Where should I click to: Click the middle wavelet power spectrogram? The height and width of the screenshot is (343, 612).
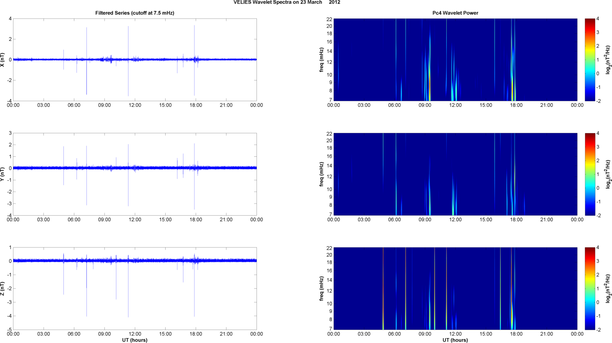(455, 174)
